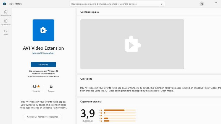Select the 1-star rating bar

point(120,121)
